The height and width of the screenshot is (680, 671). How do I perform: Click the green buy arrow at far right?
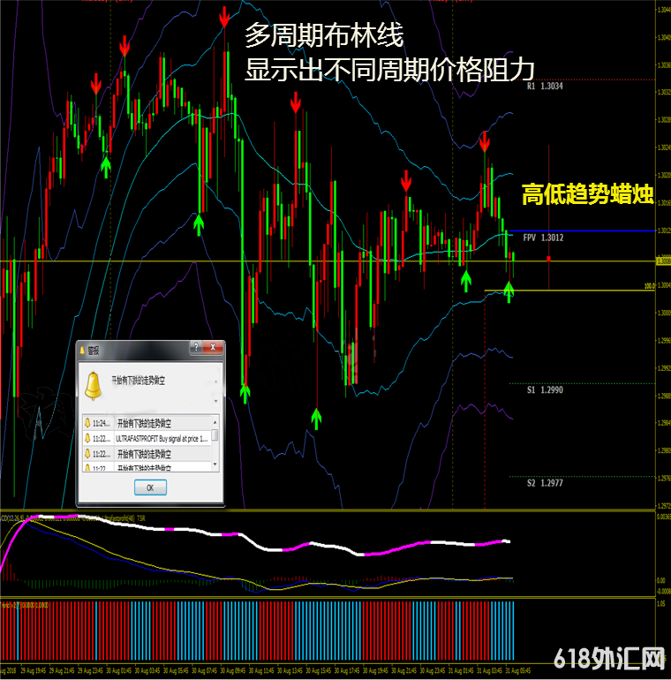[x=509, y=289]
